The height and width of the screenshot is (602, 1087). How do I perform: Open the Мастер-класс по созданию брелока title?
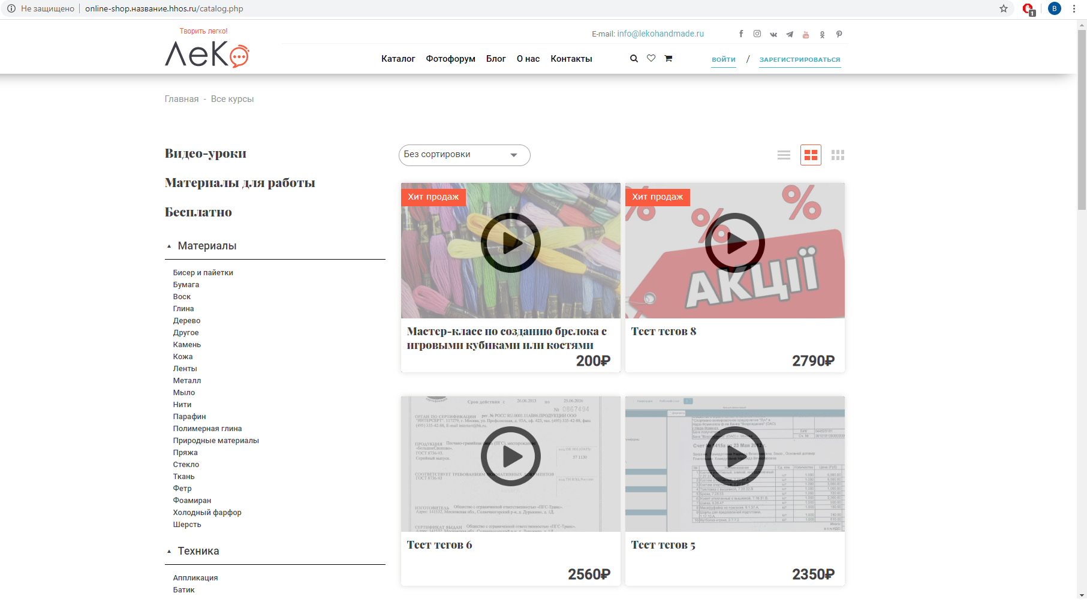tap(507, 338)
